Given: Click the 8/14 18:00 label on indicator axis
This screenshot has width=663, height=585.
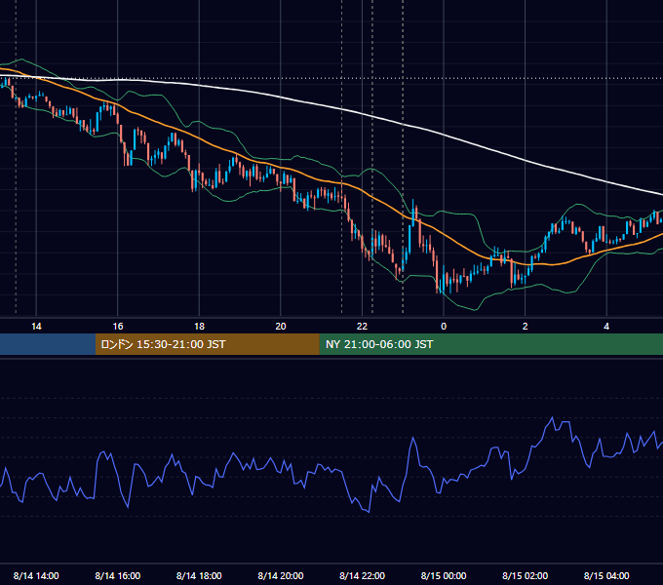Looking at the screenshot, I should [199, 575].
